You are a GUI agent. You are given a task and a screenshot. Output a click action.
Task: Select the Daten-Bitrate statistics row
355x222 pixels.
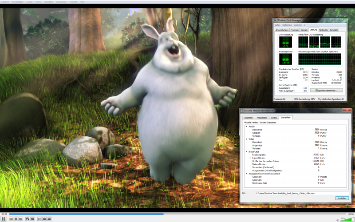coord(295,164)
